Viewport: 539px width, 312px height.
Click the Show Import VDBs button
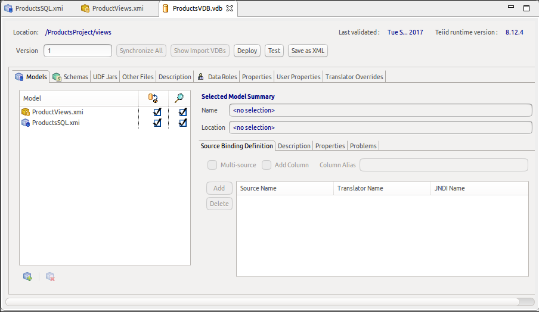click(200, 51)
